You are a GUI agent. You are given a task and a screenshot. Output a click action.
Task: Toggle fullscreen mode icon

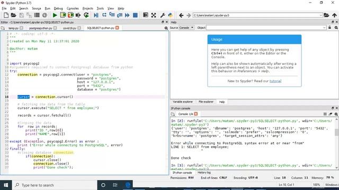point(154,15)
